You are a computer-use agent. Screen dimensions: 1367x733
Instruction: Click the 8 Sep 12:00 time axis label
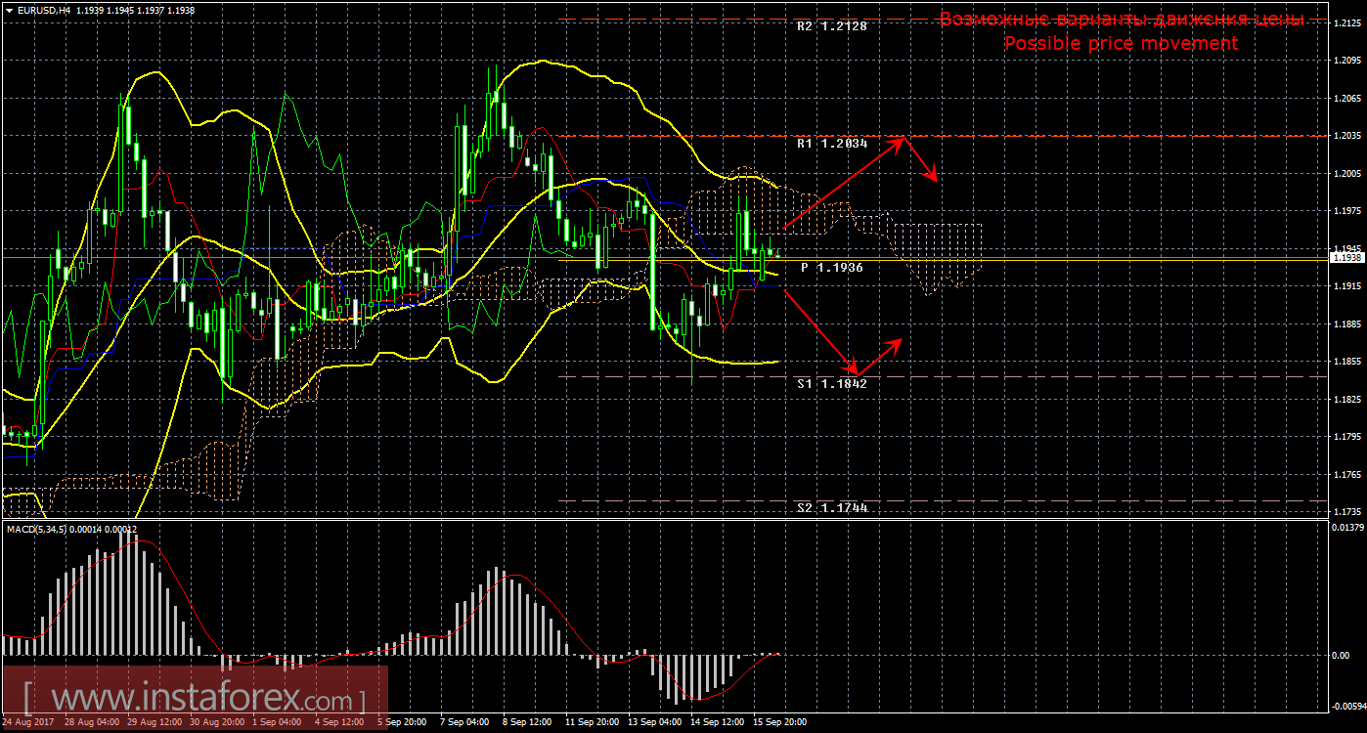coord(525,722)
